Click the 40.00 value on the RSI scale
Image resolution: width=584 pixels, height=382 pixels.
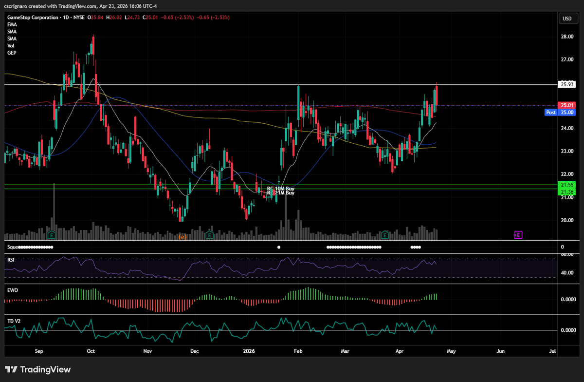[567, 272]
